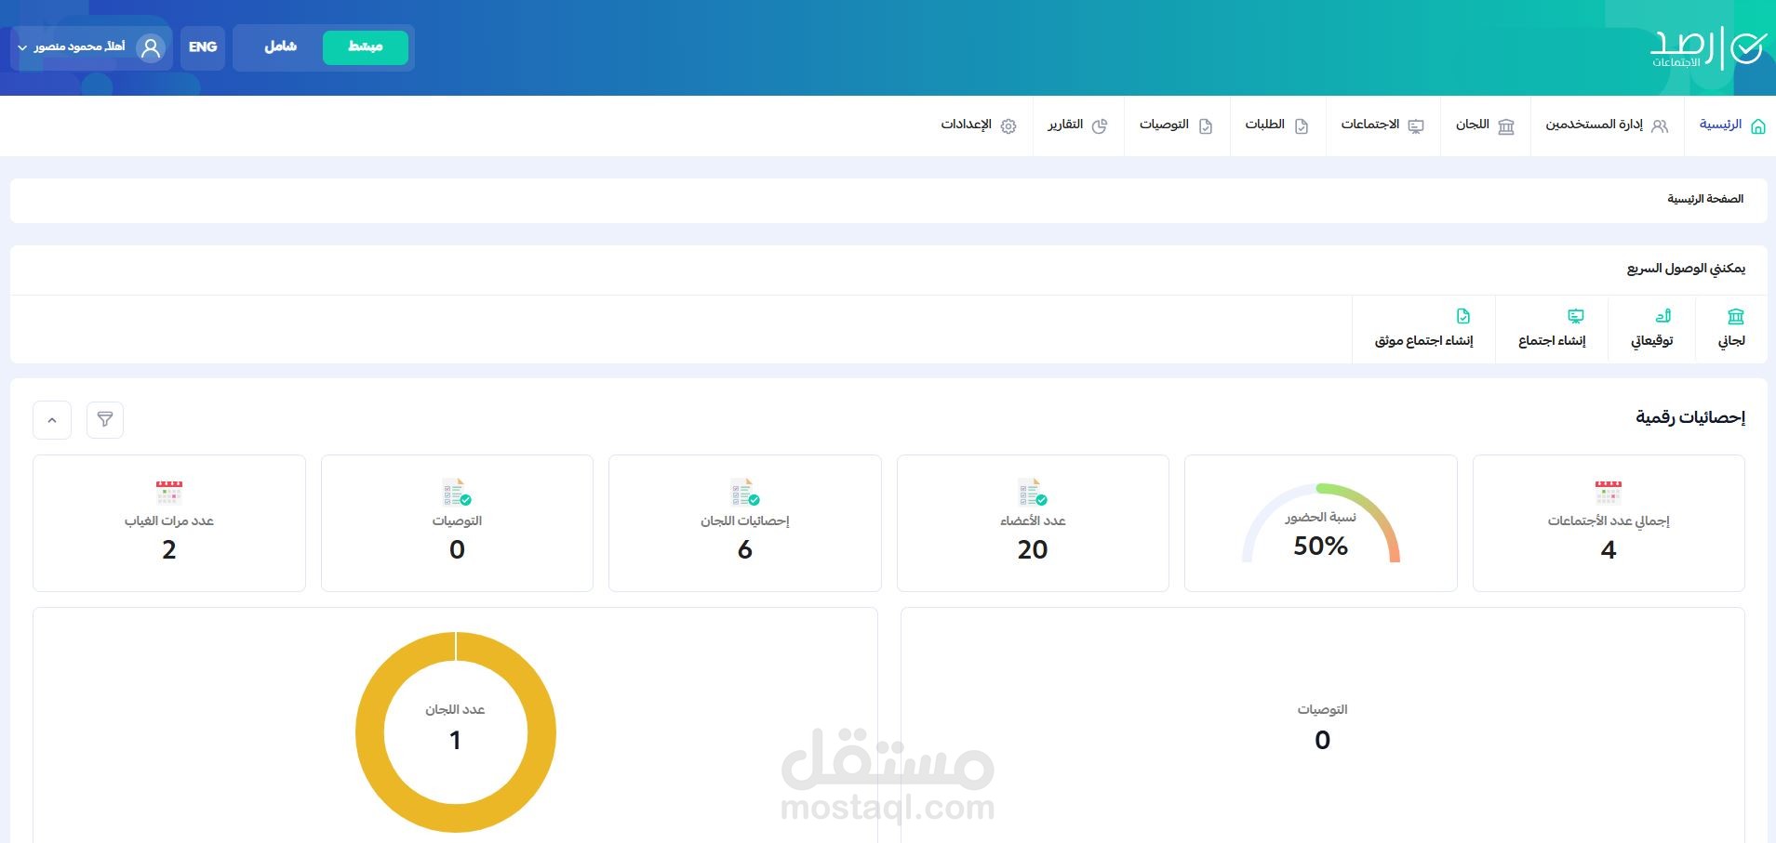This screenshot has height=843, width=1776.
Task: Open the لجاني quick access shortcut
Action: click(x=1731, y=329)
